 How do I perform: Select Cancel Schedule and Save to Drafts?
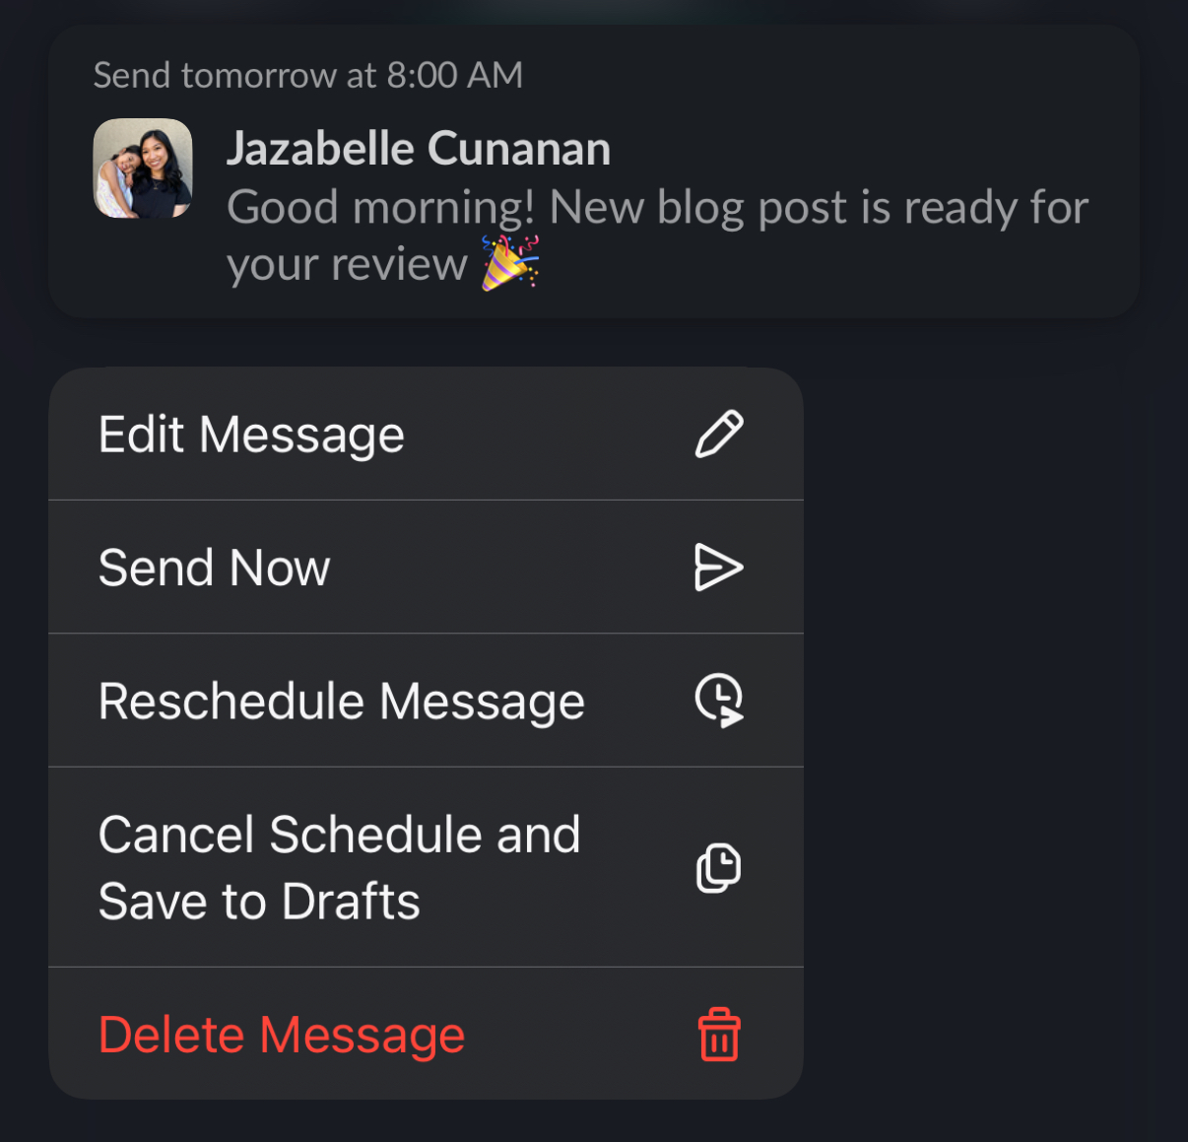tap(426, 867)
